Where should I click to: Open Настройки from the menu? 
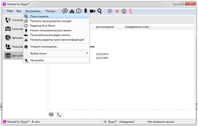[x=56, y=60]
